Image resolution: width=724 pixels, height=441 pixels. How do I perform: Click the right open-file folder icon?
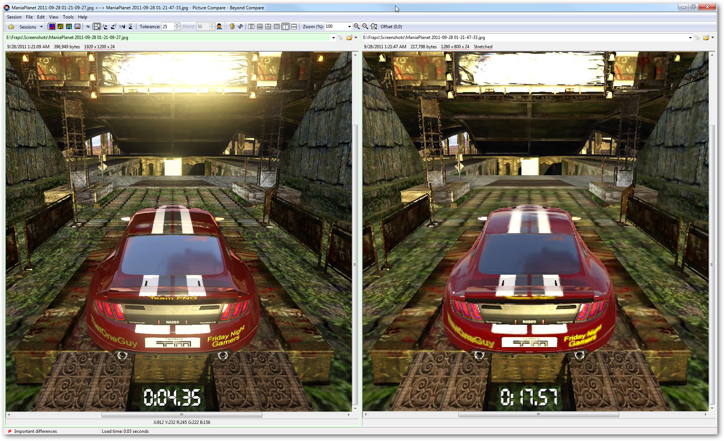click(706, 37)
